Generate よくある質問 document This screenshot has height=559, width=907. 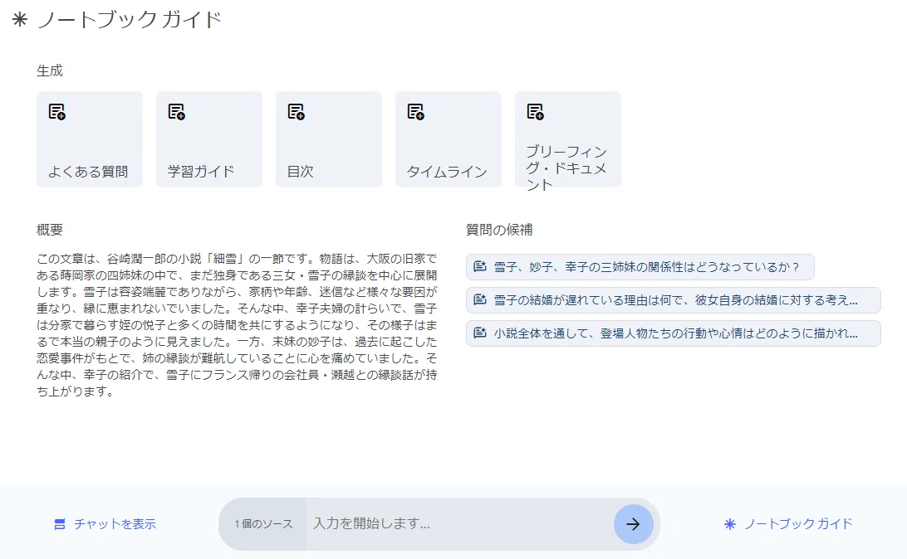coord(90,139)
